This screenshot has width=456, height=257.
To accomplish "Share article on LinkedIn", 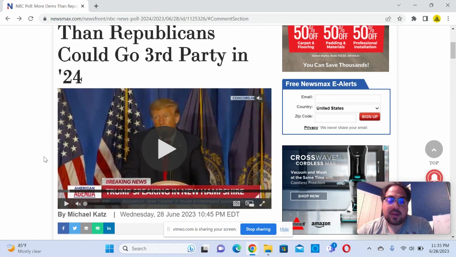I will click(x=109, y=228).
